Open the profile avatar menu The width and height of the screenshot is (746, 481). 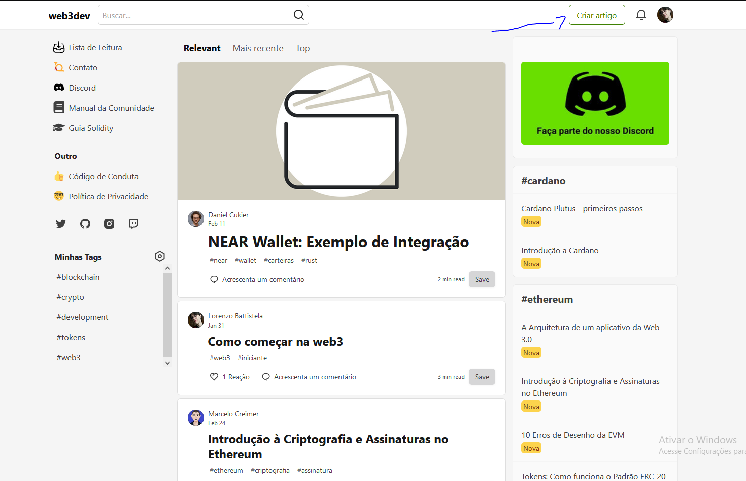(665, 15)
